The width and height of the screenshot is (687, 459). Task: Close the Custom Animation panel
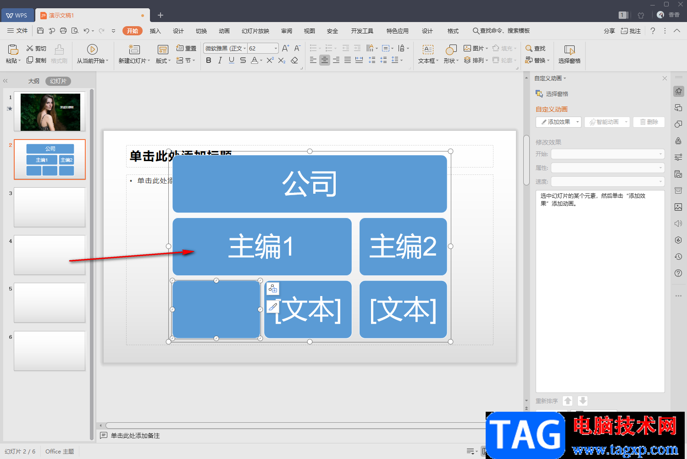point(665,78)
